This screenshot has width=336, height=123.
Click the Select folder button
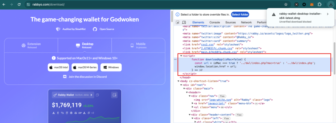[x=240, y=15]
